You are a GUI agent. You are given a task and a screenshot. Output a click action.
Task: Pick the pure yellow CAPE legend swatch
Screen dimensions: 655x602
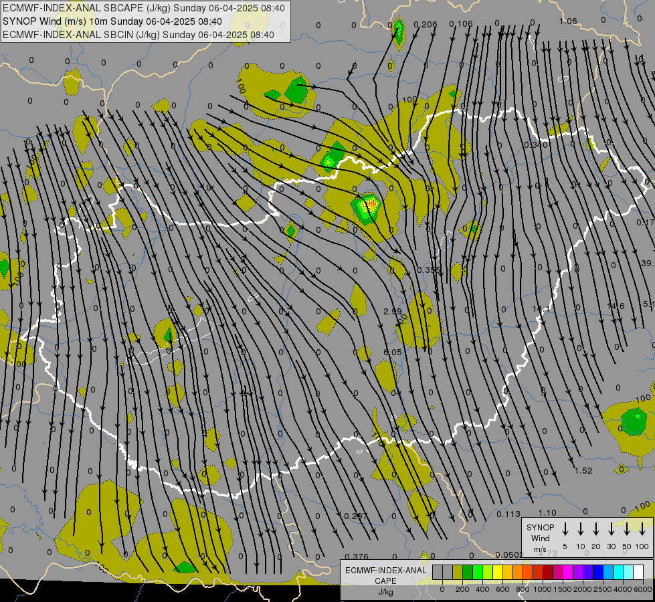tap(498, 573)
